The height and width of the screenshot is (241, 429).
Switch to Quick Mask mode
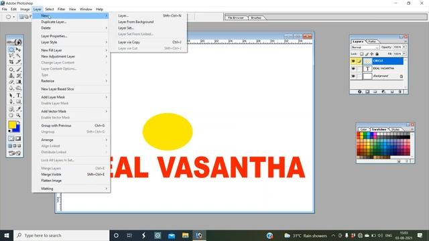click(x=18, y=139)
